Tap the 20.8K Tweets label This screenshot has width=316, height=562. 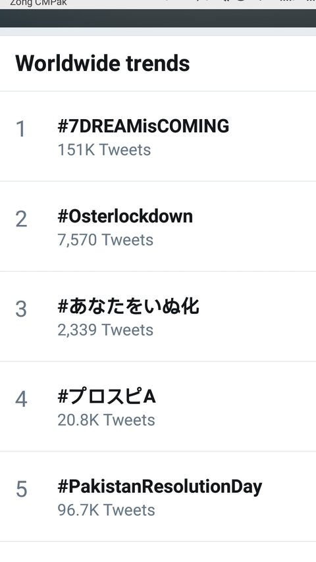(x=106, y=420)
